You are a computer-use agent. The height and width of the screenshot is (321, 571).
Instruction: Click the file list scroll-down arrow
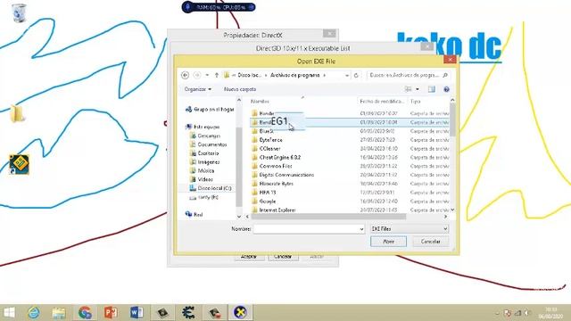tap(452, 210)
